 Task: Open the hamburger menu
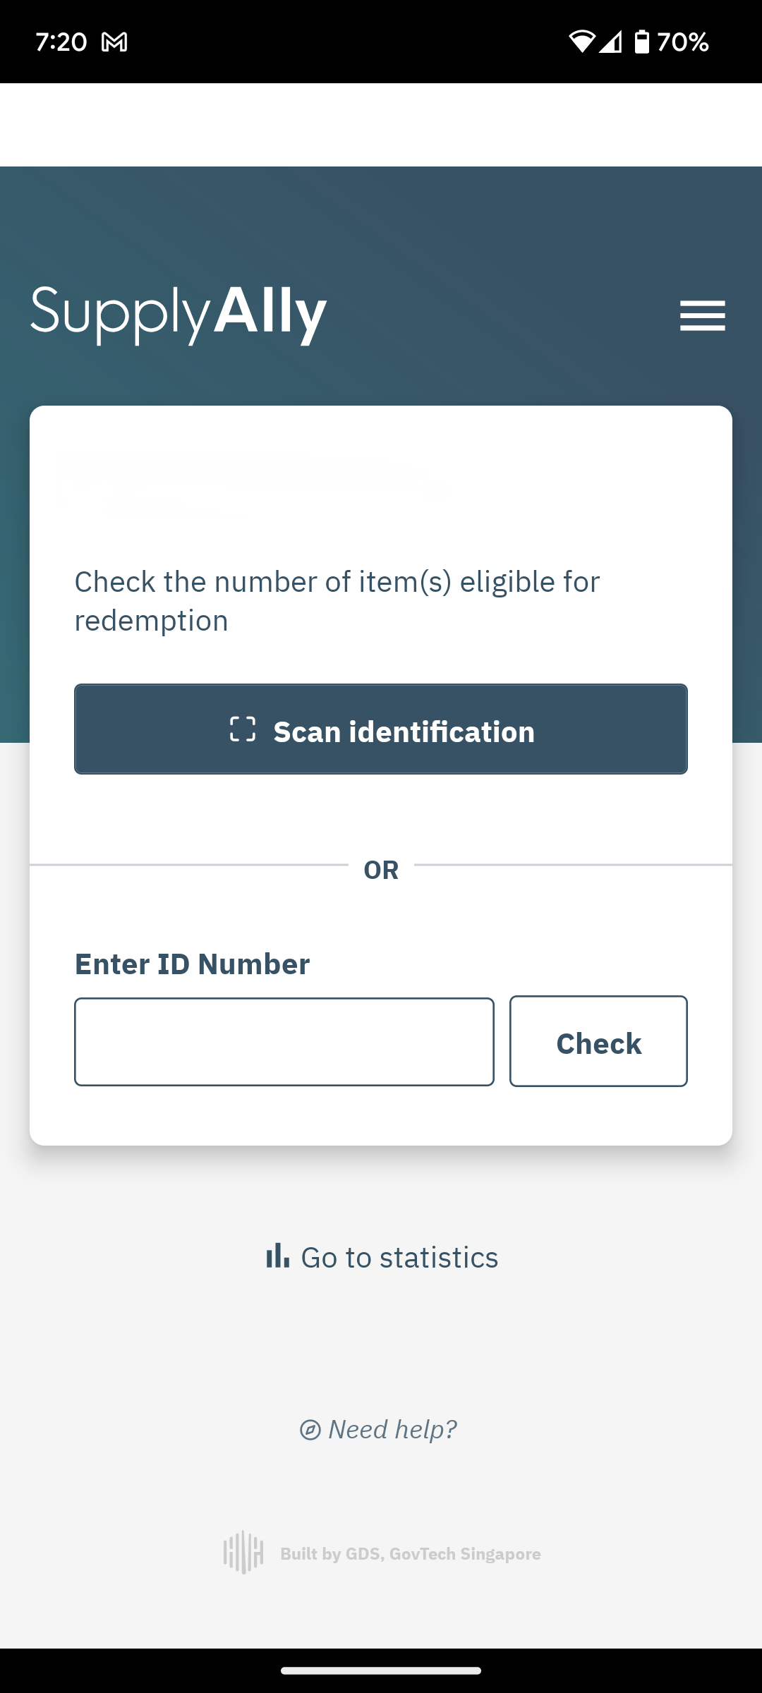(702, 315)
